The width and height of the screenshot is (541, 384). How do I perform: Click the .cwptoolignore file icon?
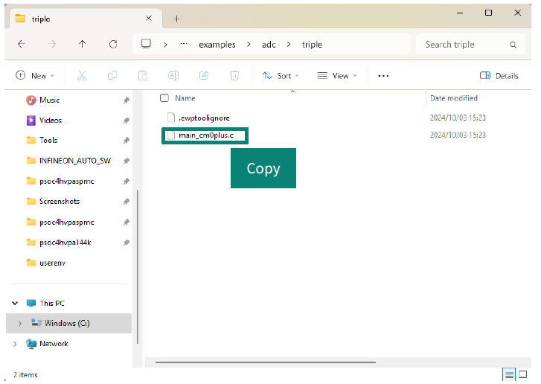point(171,118)
